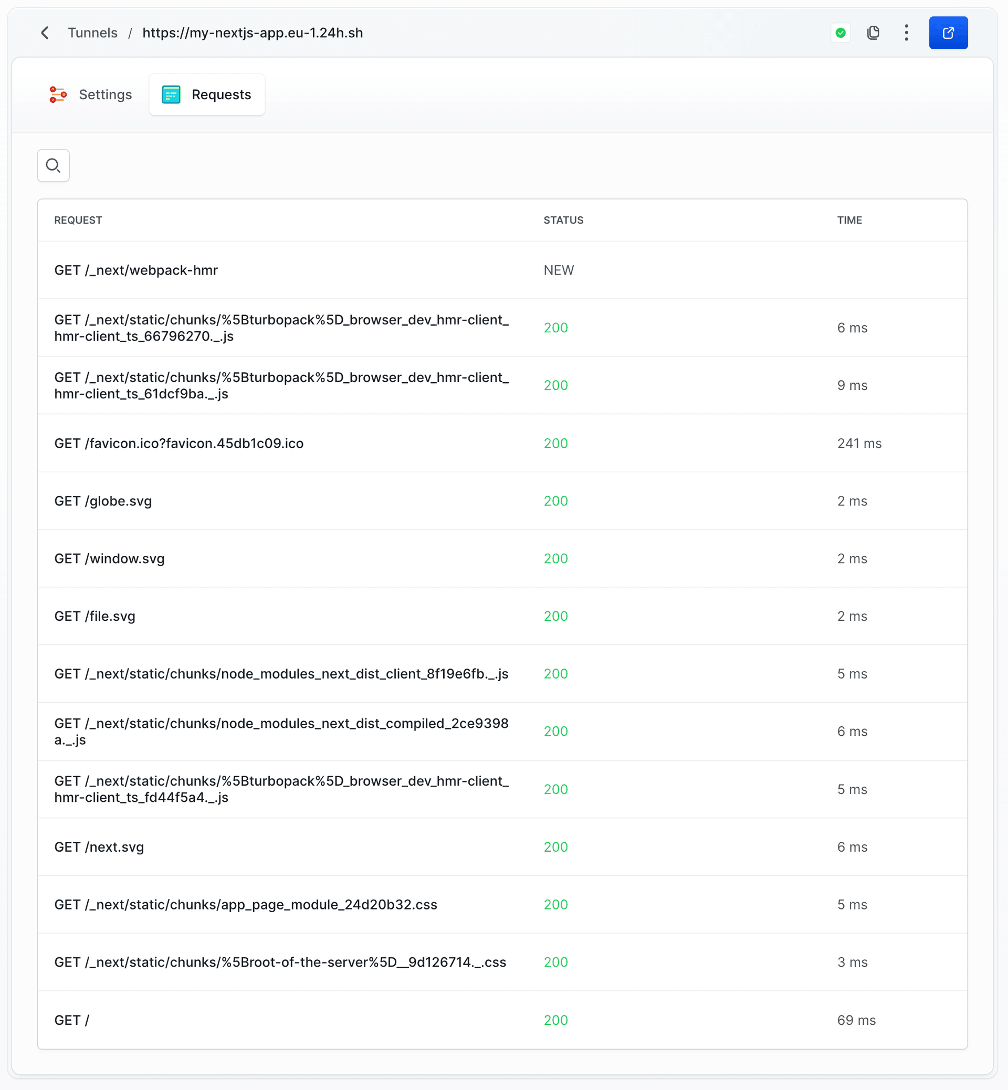Go to Tunnels breadcrumb link
The height and width of the screenshot is (1090, 1008).
tap(92, 33)
